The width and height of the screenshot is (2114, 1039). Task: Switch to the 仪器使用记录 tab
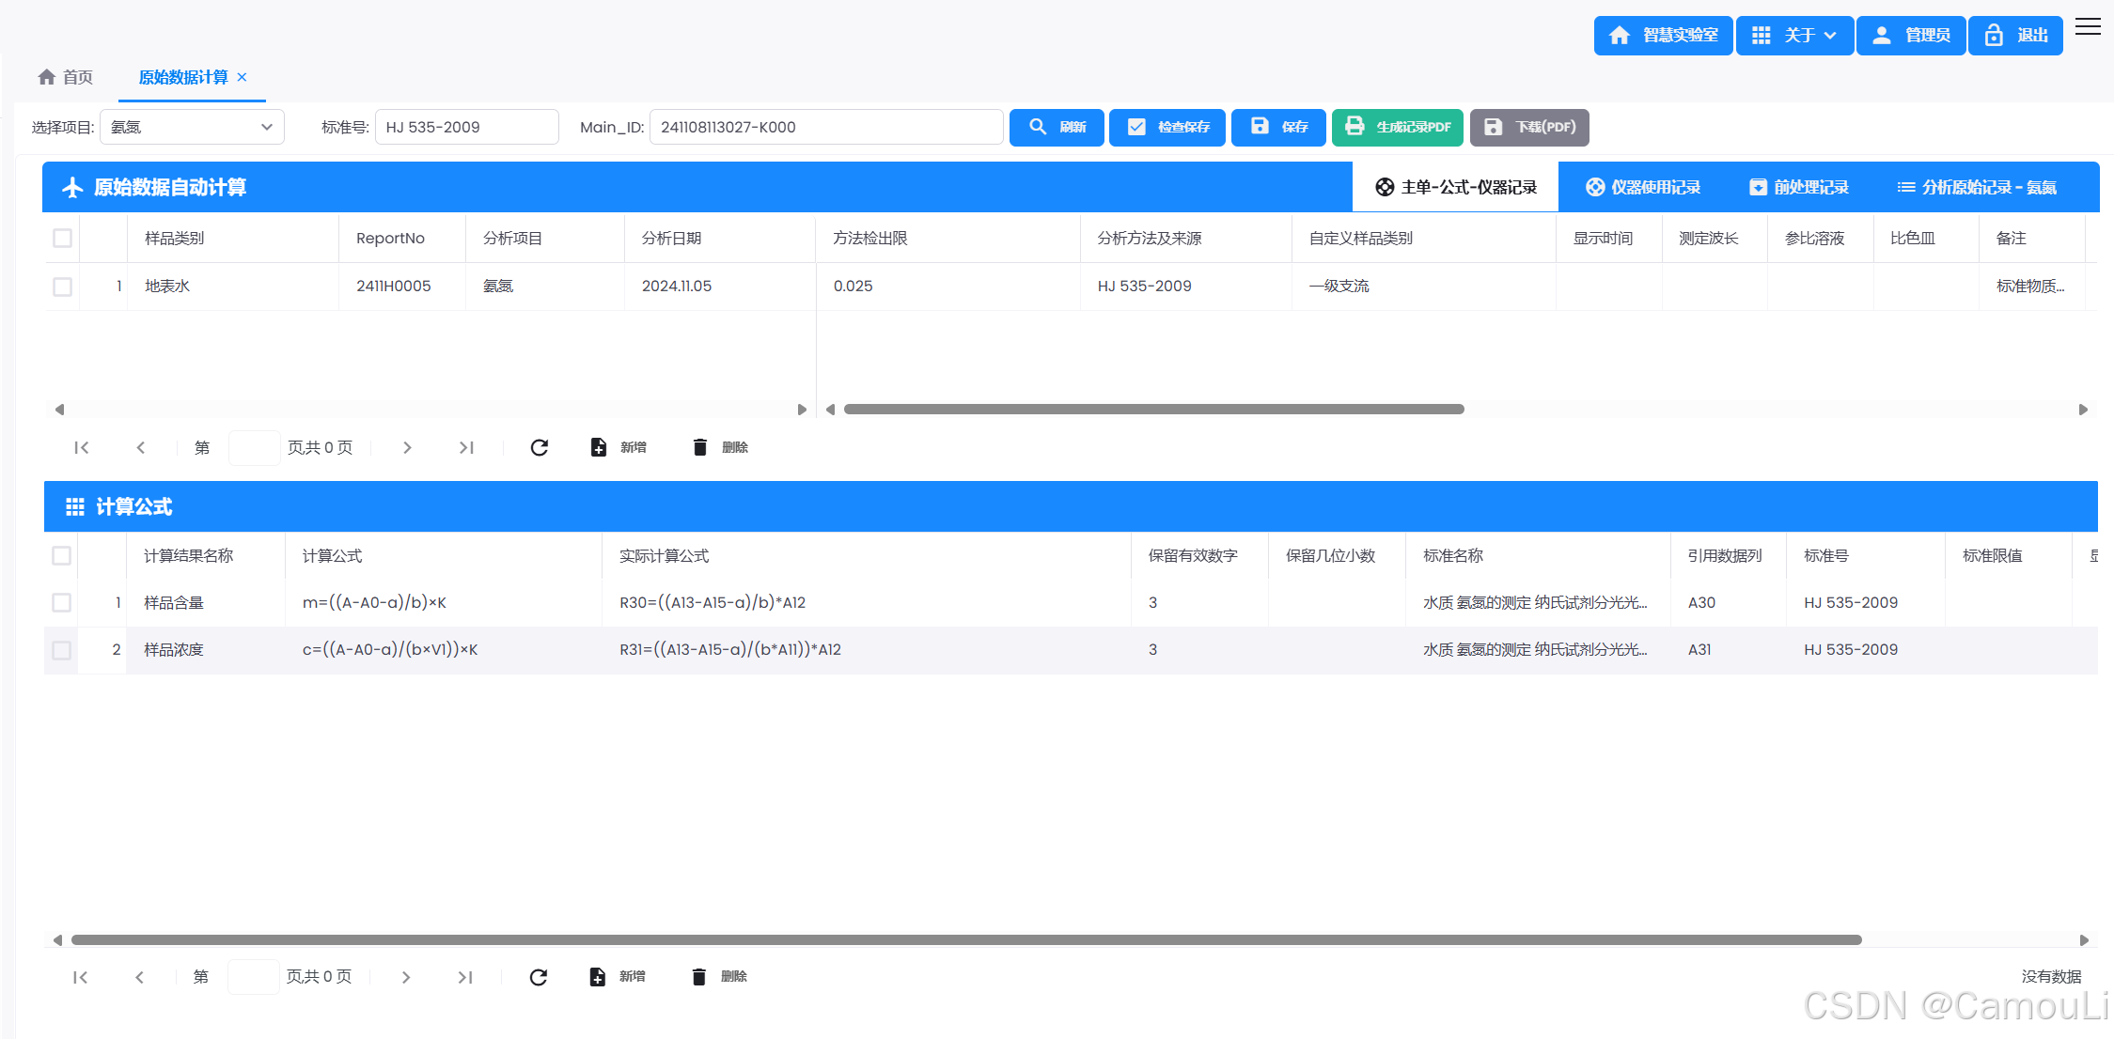1643,187
